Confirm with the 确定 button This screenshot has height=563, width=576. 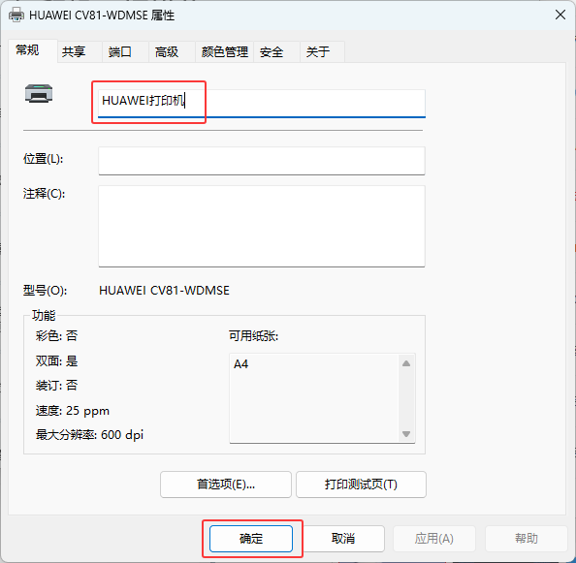click(x=251, y=539)
